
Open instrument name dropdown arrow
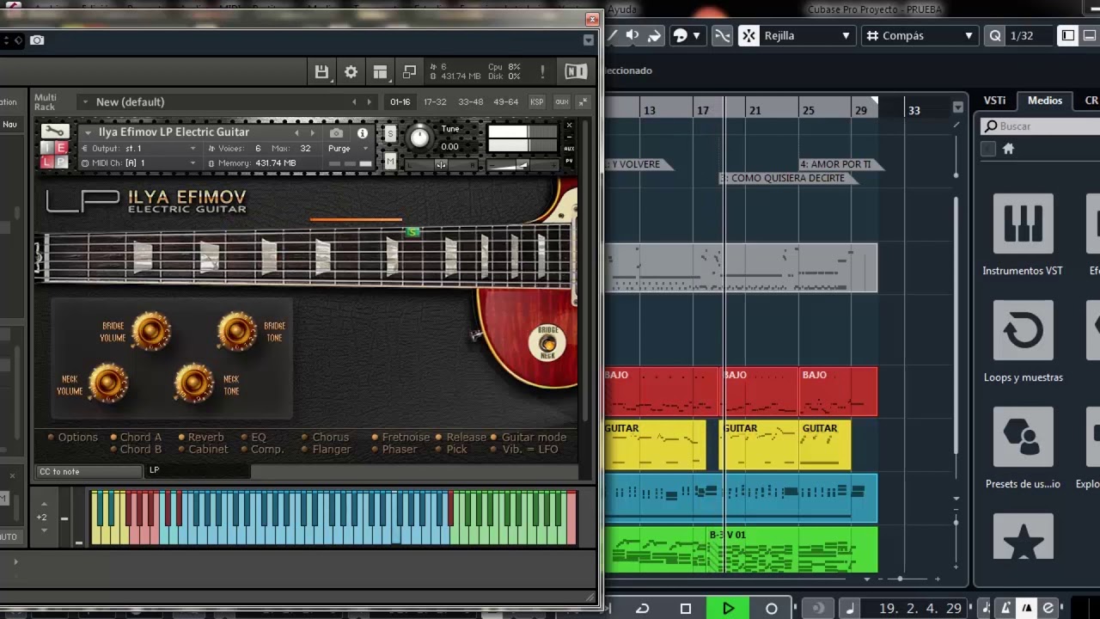tap(88, 132)
